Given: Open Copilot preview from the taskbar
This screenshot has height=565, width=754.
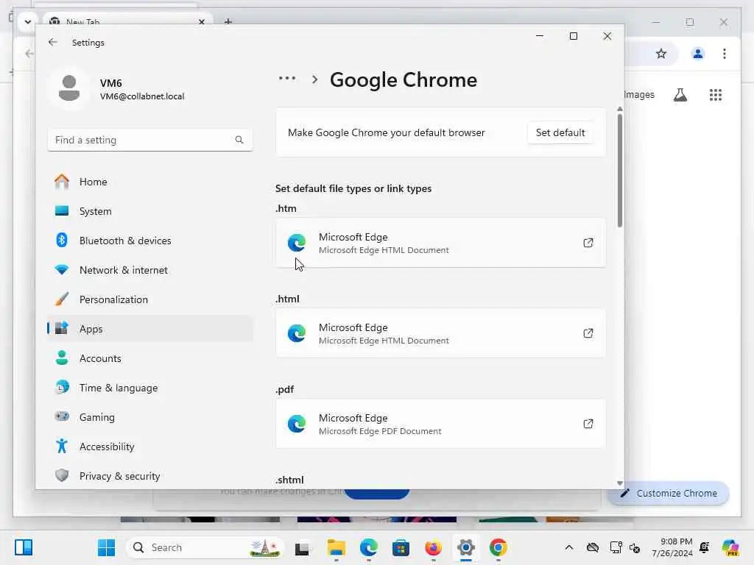Looking at the screenshot, I should coord(730,547).
